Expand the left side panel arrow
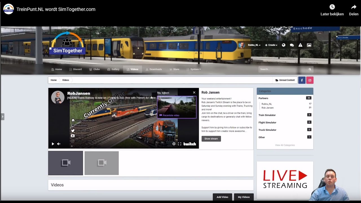The height and width of the screenshot is (203, 361). (2, 116)
